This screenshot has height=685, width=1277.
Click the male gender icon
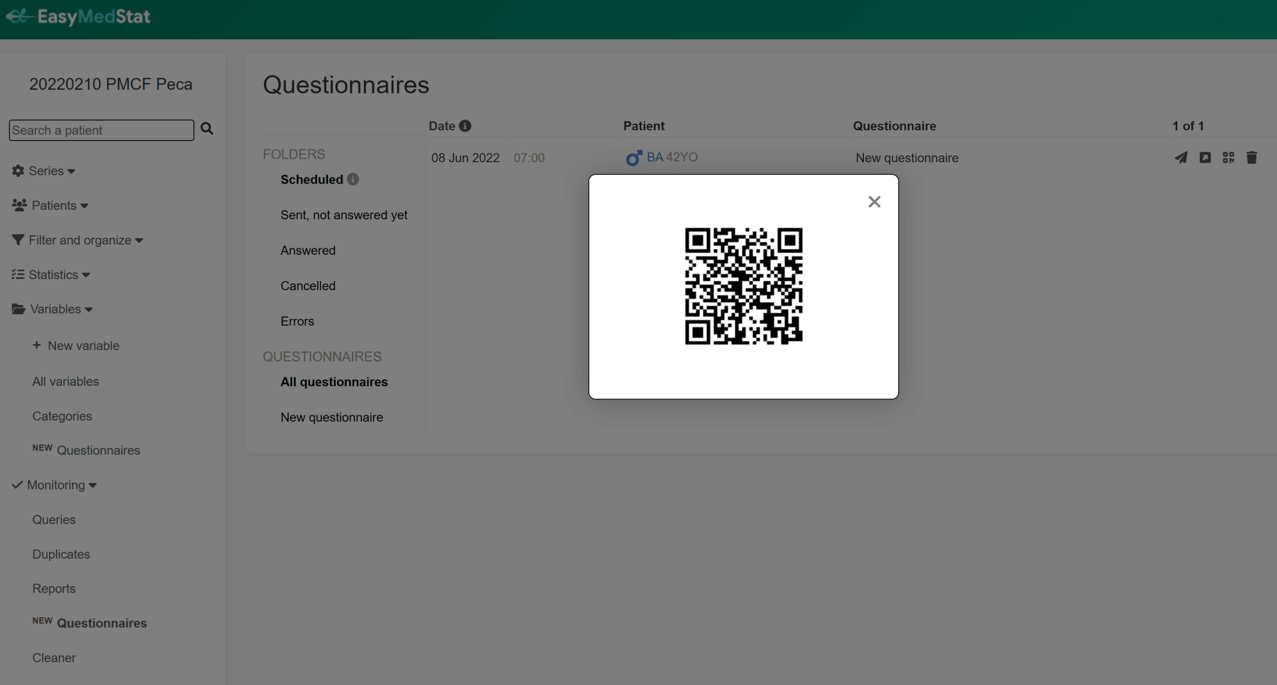click(634, 158)
